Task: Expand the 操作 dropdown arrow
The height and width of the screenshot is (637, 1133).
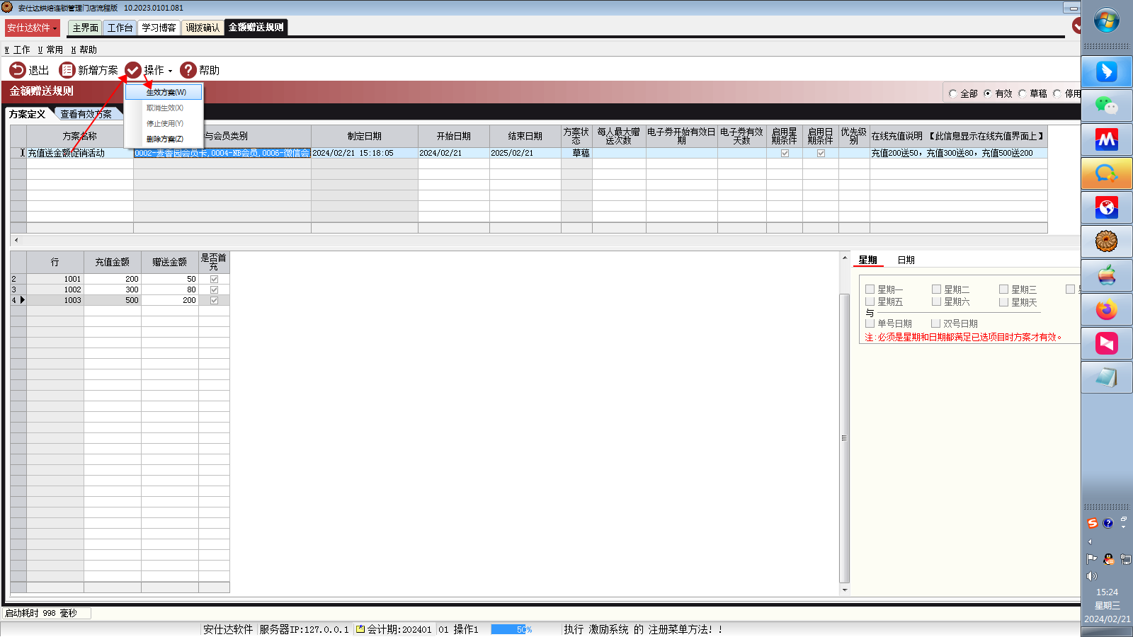Action: (x=170, y=71)
